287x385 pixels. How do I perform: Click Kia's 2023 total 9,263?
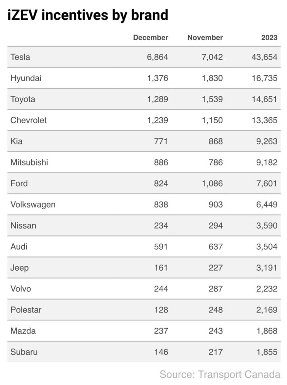pyautogui.click(x=264, y=141)
